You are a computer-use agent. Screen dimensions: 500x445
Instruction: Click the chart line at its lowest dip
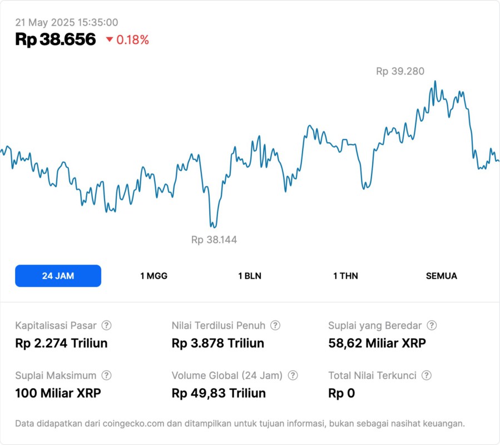(212, 226)
